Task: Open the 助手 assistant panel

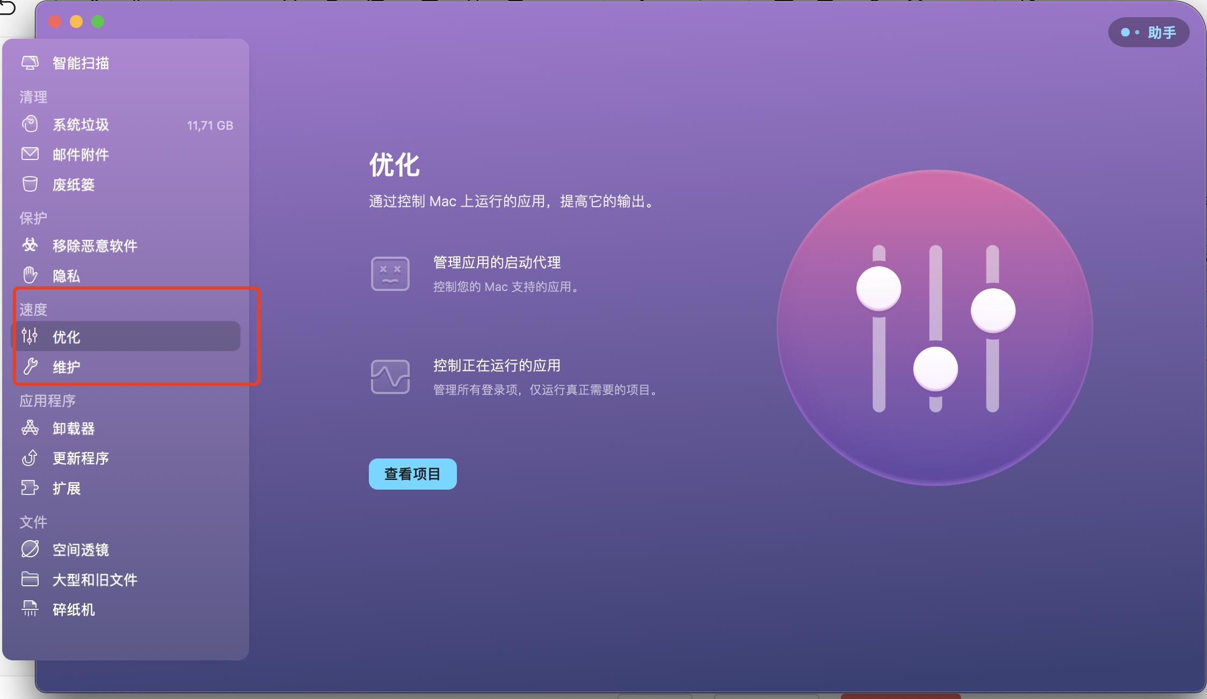Action: click(x=1148, y=32)
